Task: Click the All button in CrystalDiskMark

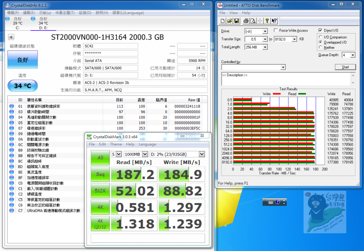Action: click(100, 158)
